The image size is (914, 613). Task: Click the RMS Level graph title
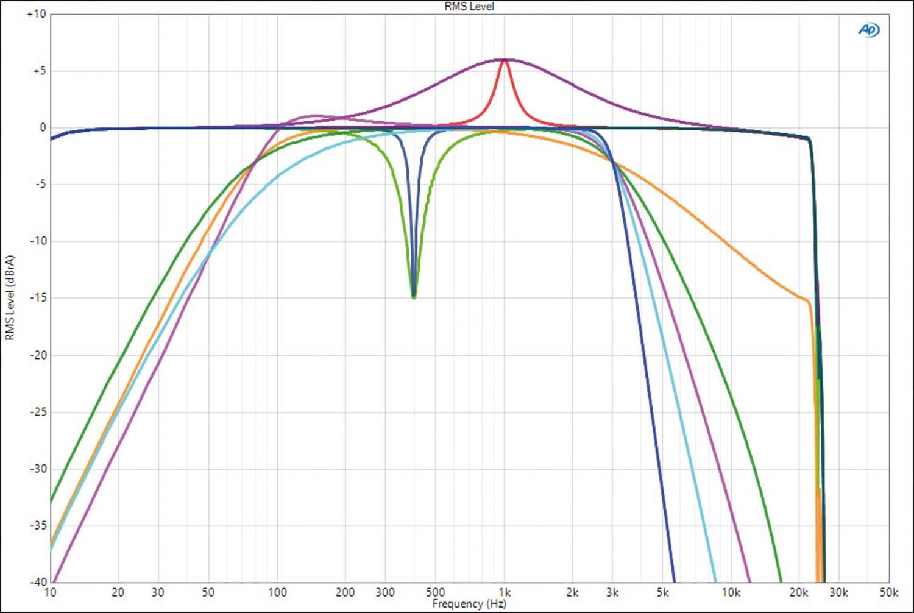pos(469,7)
